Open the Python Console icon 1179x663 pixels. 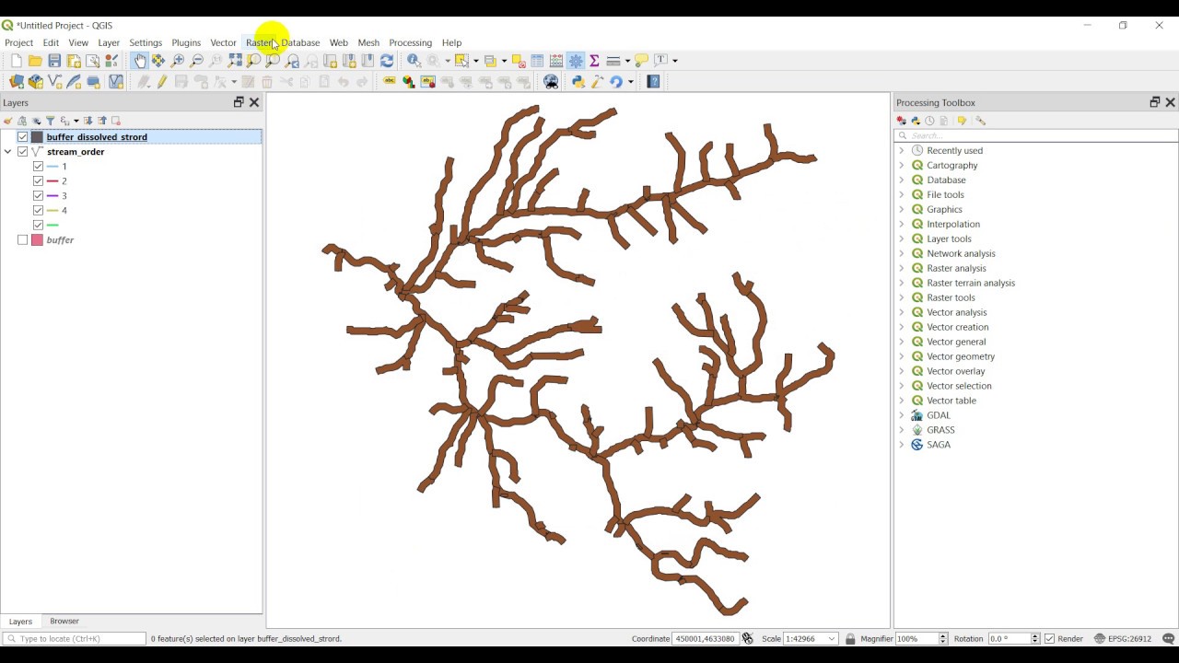578,82
